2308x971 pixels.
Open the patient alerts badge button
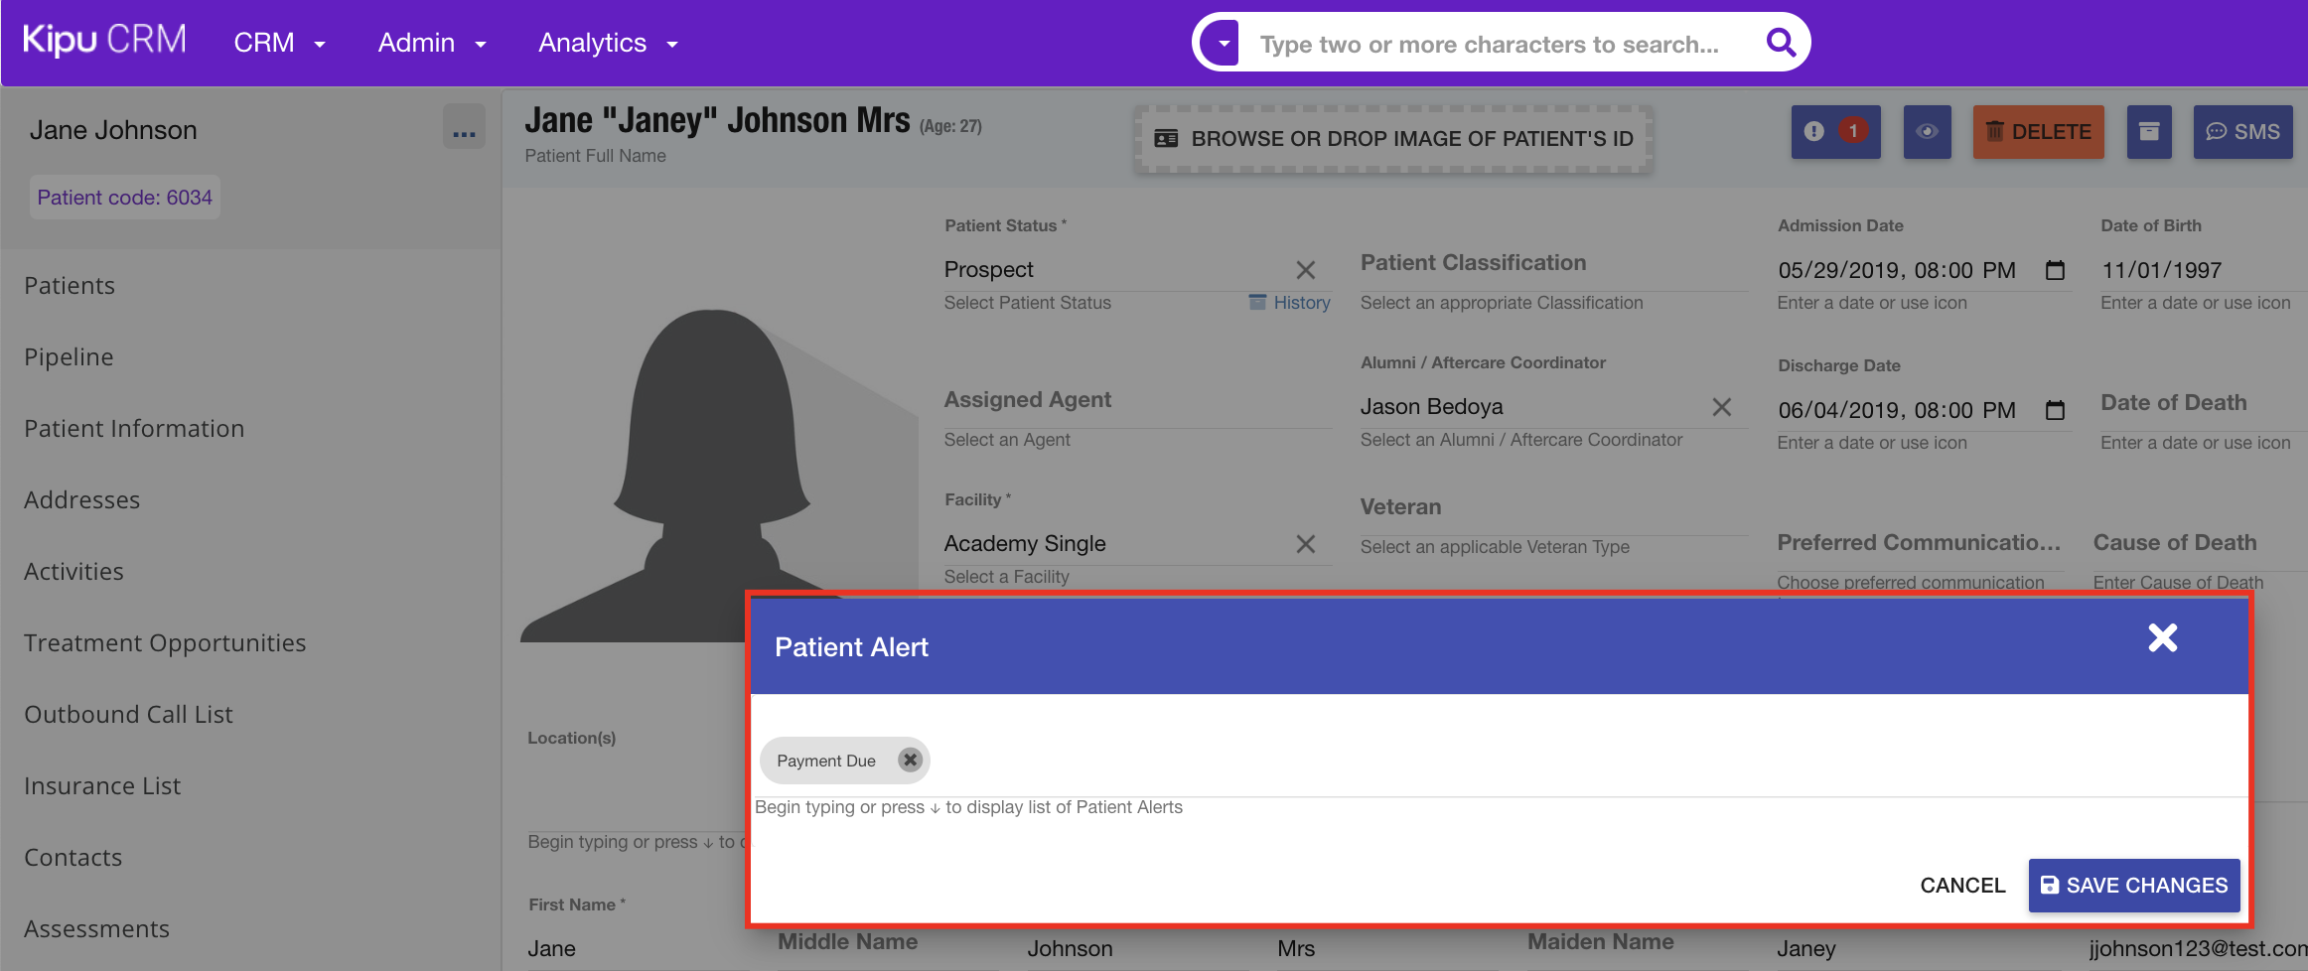click(1834, 132)
